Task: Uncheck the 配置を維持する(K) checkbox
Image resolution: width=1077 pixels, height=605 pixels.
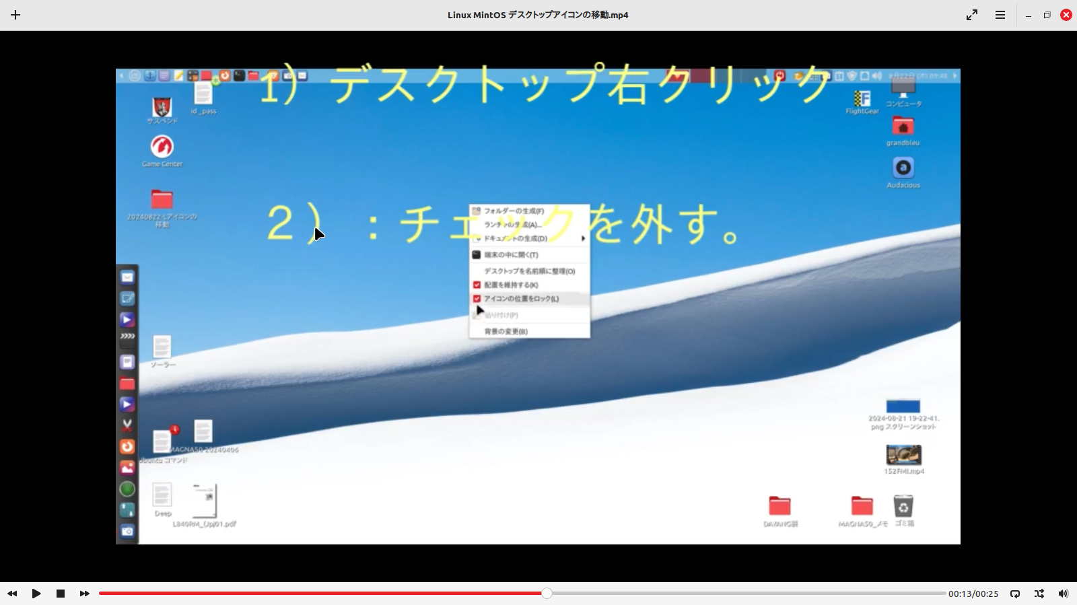Action: 477,285
